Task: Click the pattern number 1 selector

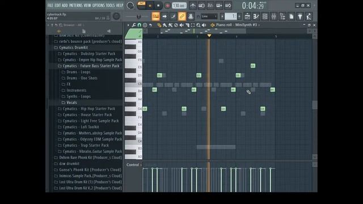Action: [231, 16]
